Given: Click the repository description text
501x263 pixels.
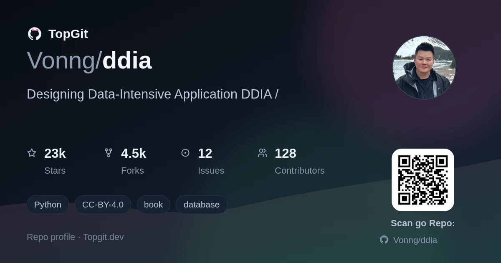Looking at the screenshot, I should 152,94.
